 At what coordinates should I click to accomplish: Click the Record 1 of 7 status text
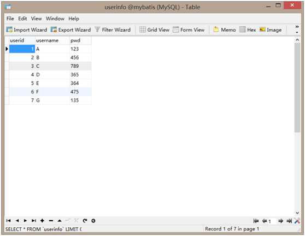tap(232, 229)
